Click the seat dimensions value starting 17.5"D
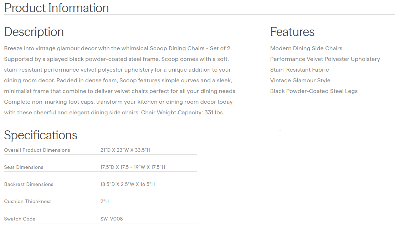 click(133, 167)
